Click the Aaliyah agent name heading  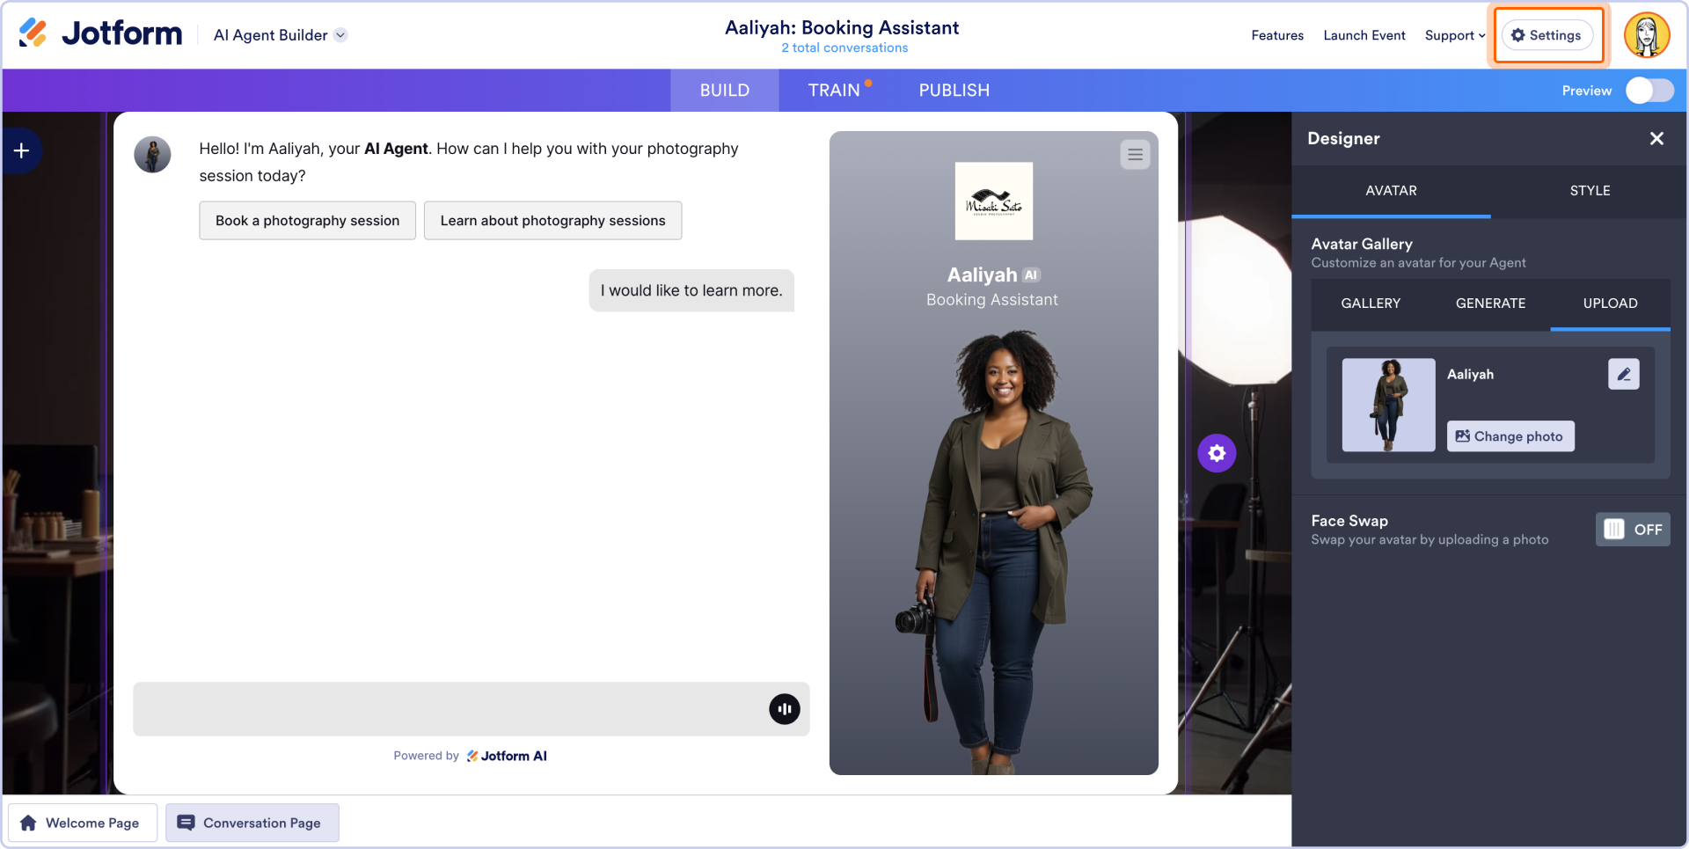(x=982, y=275)
